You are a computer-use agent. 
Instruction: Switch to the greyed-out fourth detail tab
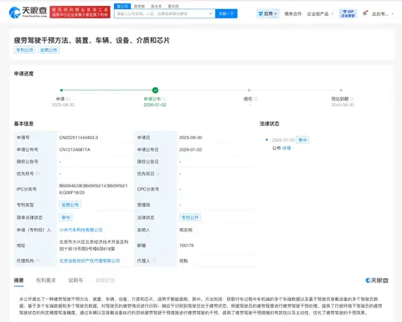106,280
